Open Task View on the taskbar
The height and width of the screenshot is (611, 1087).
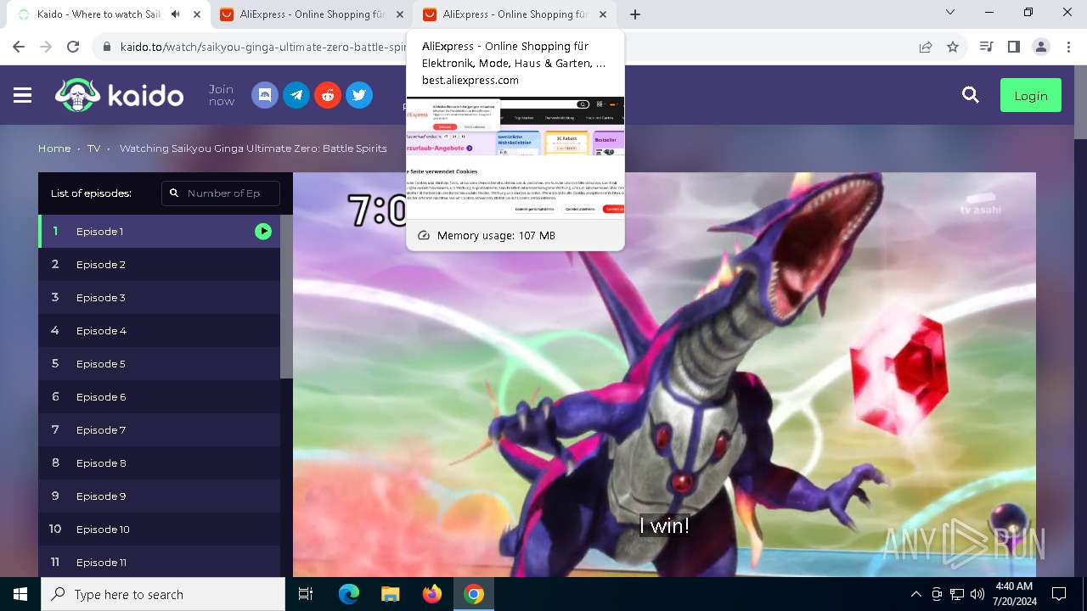[x=306, y=594]
